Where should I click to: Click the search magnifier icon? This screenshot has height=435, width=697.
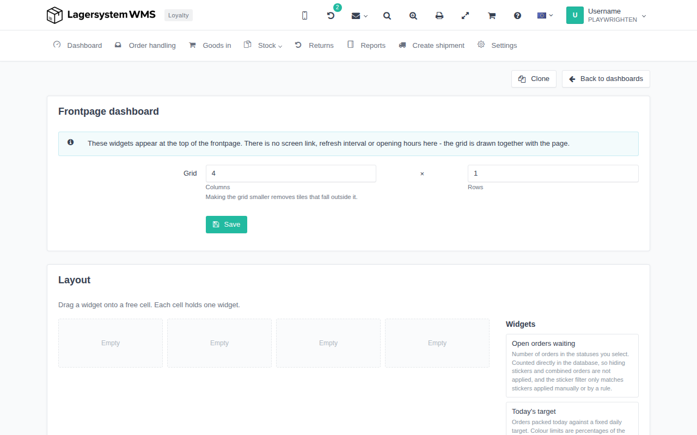(x=387, y=16)
